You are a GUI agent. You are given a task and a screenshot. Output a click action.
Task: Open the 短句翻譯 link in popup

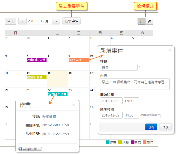pos(49,117)
